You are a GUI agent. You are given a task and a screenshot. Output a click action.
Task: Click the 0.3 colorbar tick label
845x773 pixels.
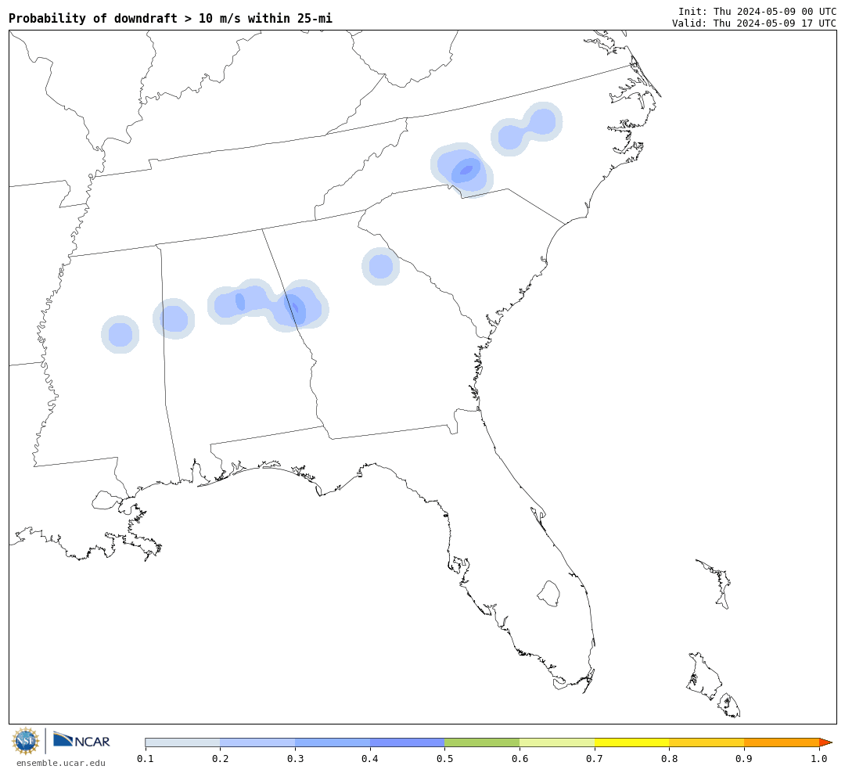pos(295,759)
